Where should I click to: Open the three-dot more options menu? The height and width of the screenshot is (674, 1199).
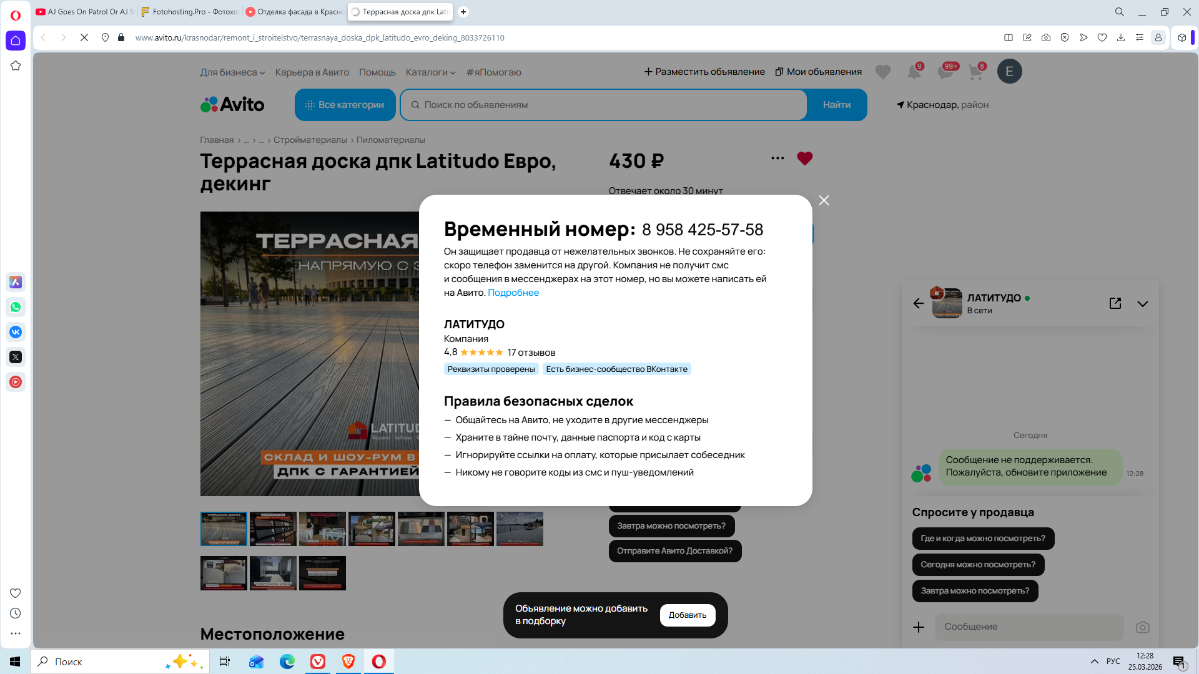(777, 159)
